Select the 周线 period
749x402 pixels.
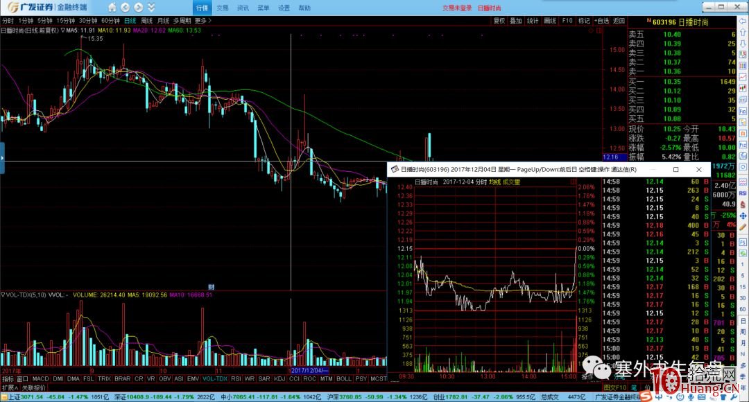(147, 21)
